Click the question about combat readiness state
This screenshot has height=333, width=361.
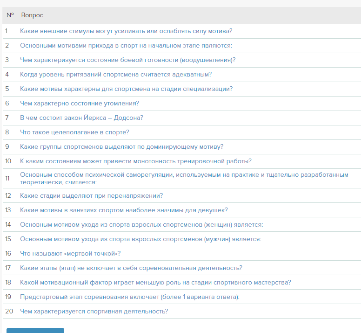tap(127, 60)
